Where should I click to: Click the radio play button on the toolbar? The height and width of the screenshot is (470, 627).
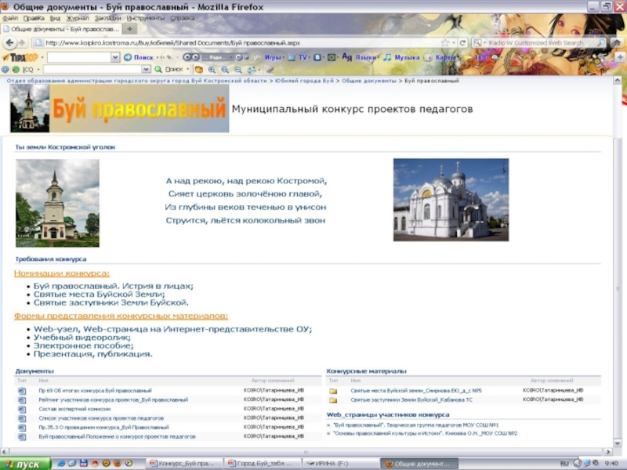tap(195, 57)
